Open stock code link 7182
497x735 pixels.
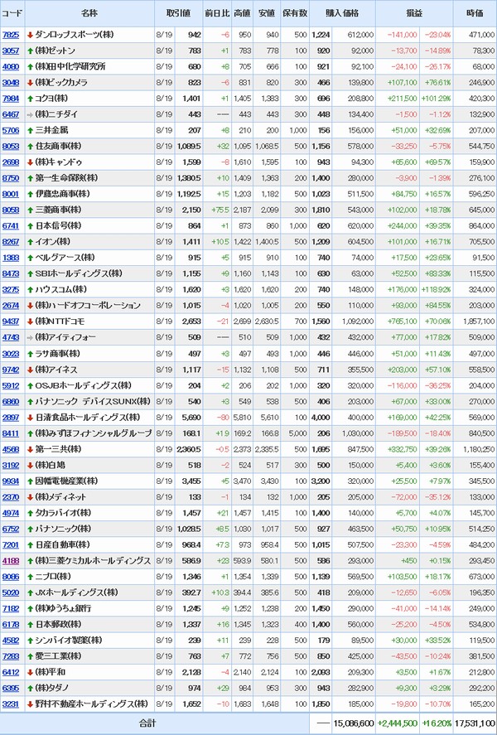(x=11, y=609)
